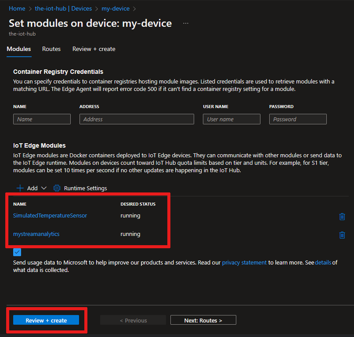Image resolution: width=354 pixels, height=337 pixels.
Task: Uncheck the send usage data checkbox
Action: coord(17,252)
